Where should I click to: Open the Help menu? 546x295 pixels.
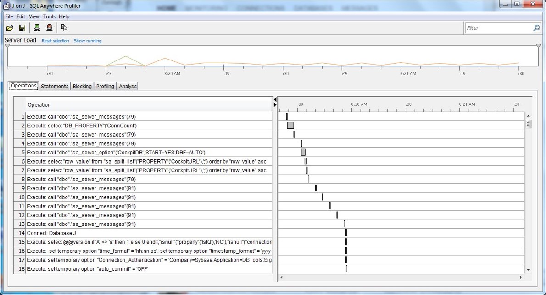64,16
